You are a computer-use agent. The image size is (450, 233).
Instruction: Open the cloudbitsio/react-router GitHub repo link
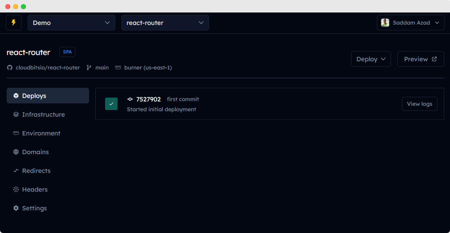point(48,68)
